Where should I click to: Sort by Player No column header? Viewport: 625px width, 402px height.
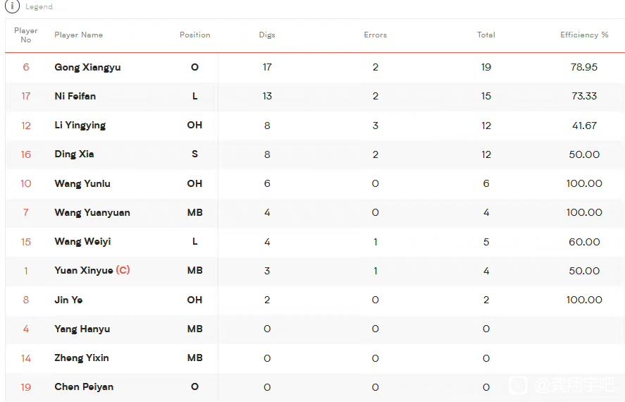(26, 35)
